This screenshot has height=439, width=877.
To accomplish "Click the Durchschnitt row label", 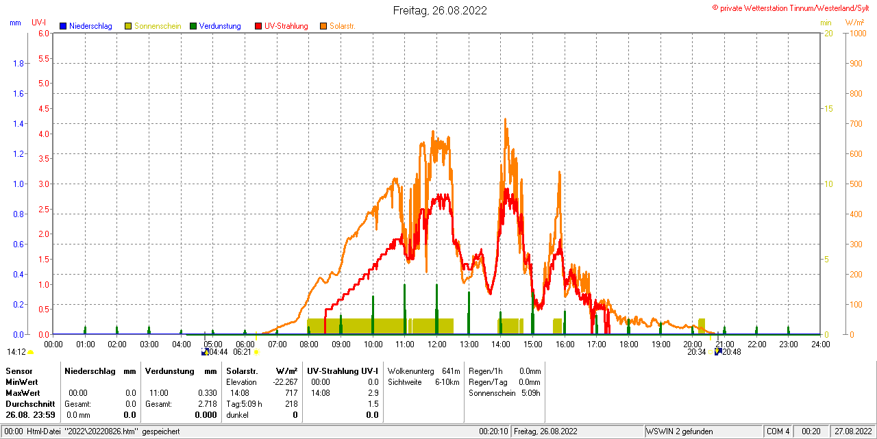I will 30,404.
